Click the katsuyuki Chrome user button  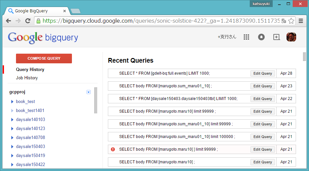pyautogui.click(x=261, y=4)
